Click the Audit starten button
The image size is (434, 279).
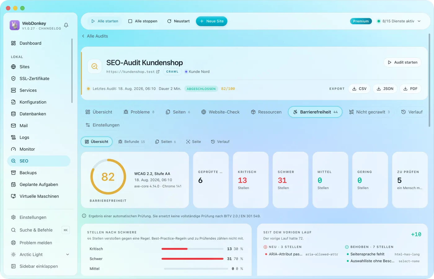pyautogui.click(x=403, y=62)
